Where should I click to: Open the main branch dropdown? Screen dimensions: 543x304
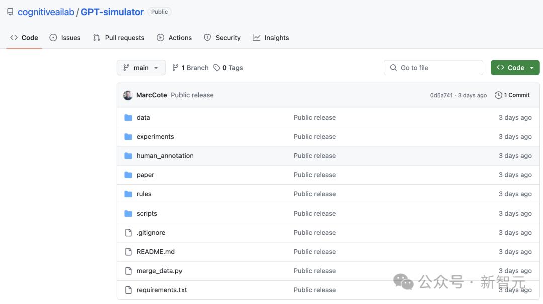coord(141,68)
